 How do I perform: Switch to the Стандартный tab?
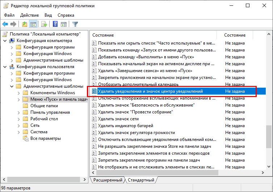click(141, 180)
